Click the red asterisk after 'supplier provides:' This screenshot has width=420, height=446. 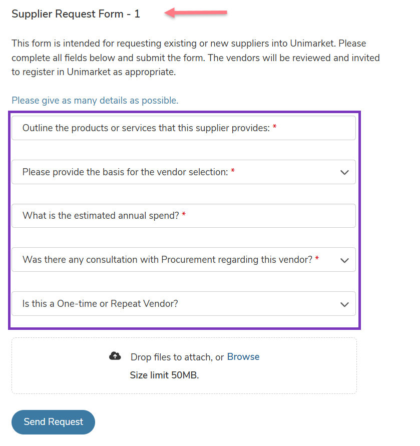[x=275, y=127]
